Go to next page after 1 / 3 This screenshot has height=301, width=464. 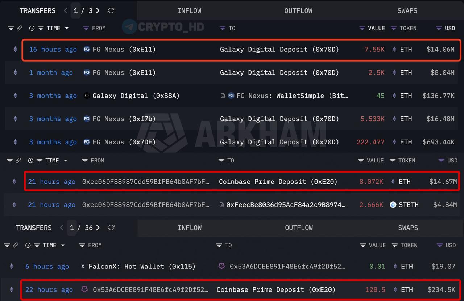point(98,10)
